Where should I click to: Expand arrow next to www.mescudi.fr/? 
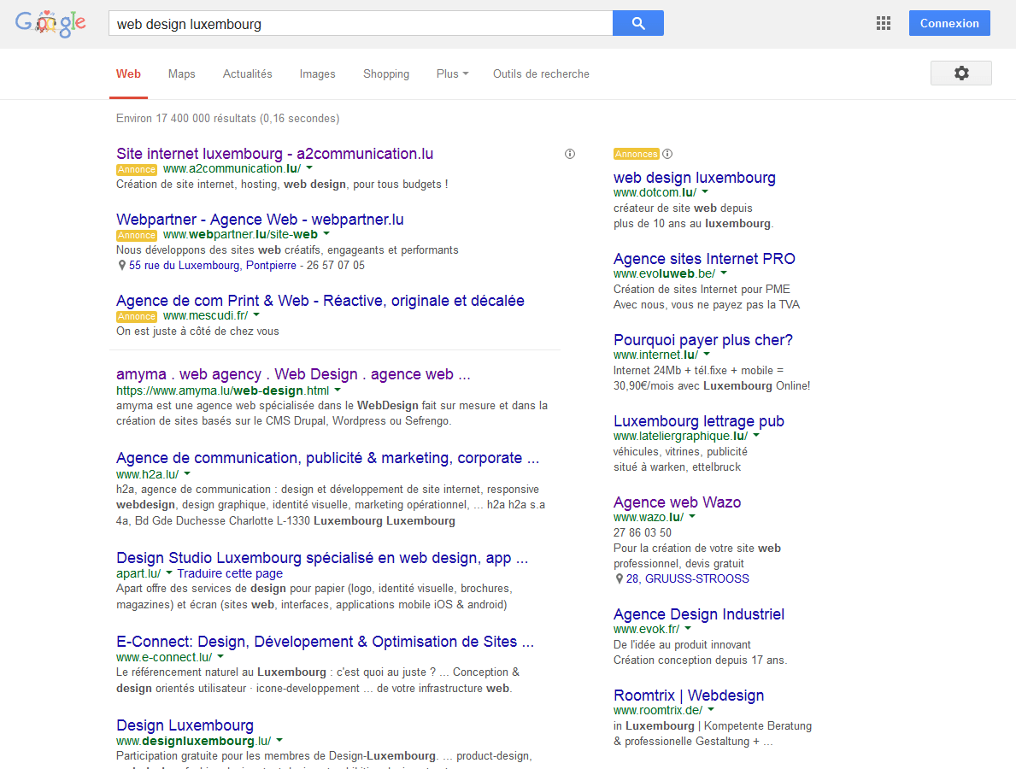256,314
